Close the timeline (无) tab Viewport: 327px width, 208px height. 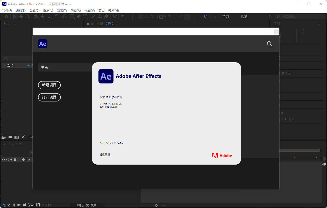(4, 144)
